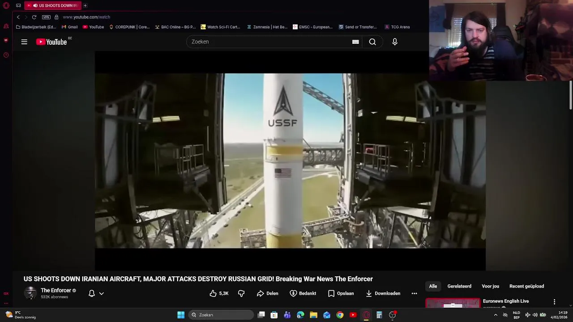Image resolution: width=573 pixels, height=322 pixels.
Task: Open the Windows Start menu
Action: pyautogui.click(x=181, y=315)
